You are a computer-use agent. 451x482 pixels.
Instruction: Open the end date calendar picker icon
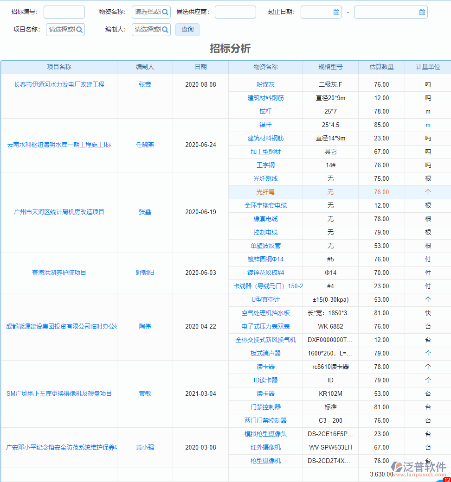coord(421,12)
